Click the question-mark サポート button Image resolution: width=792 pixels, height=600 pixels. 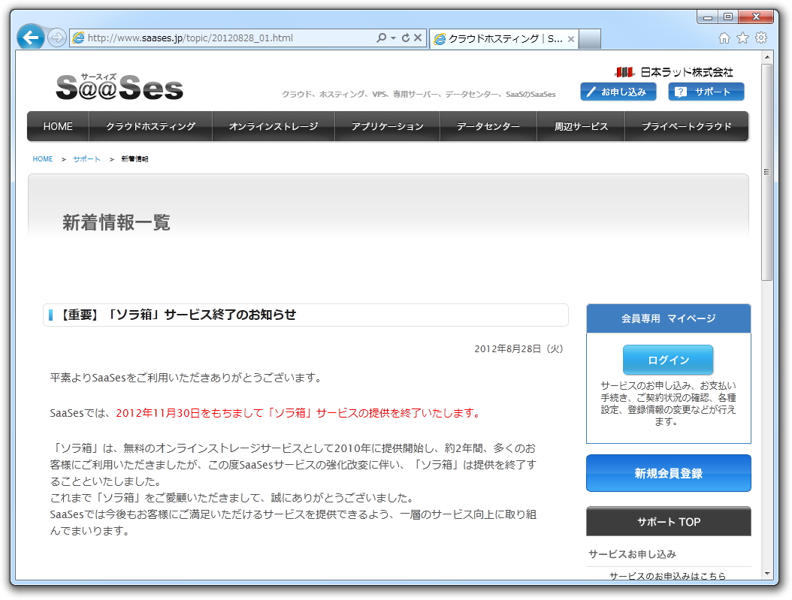(x=706, y=92)
